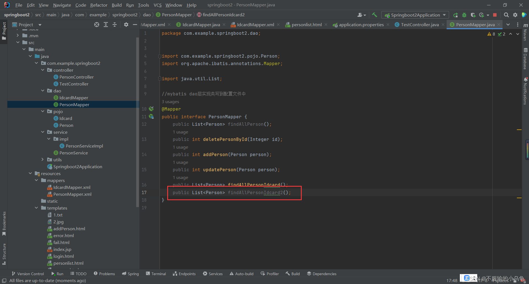This screenshot has height=284, width=529.
Task: Stop the running application
Action: click(495, 15)
